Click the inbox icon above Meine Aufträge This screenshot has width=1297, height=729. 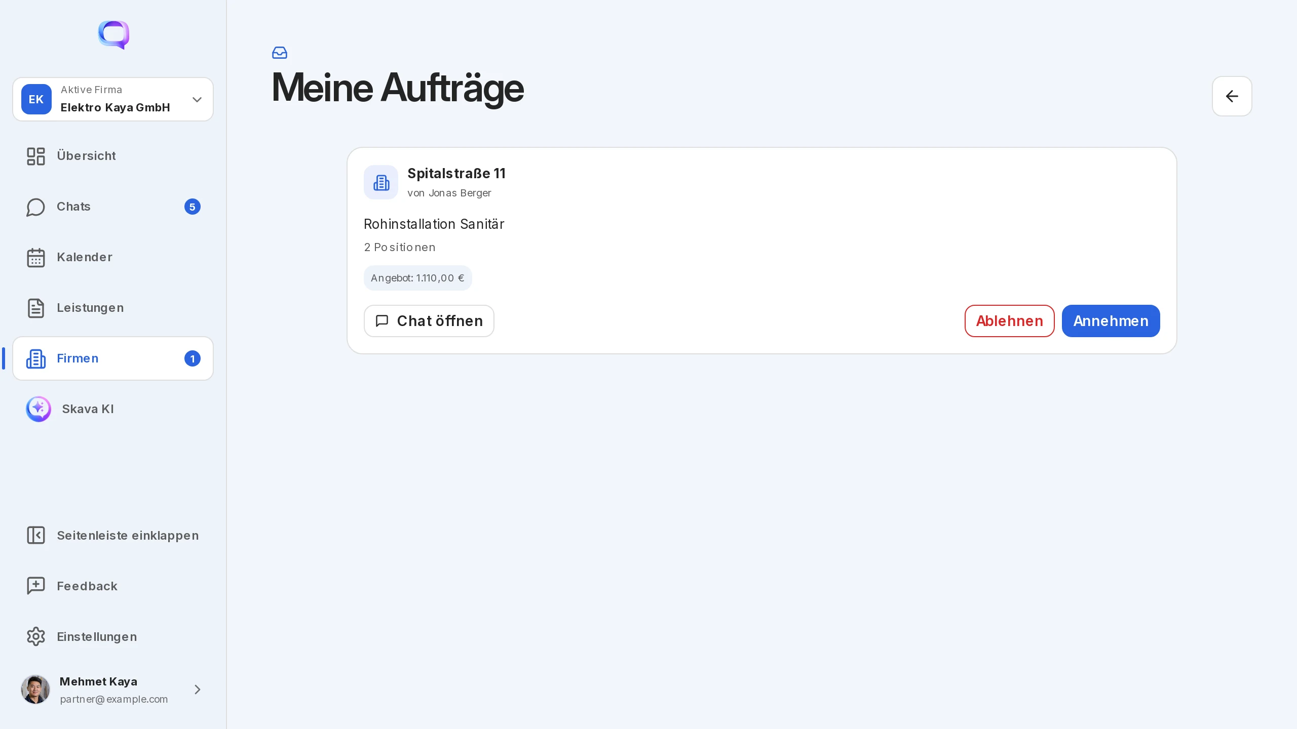tap(280, 53)
